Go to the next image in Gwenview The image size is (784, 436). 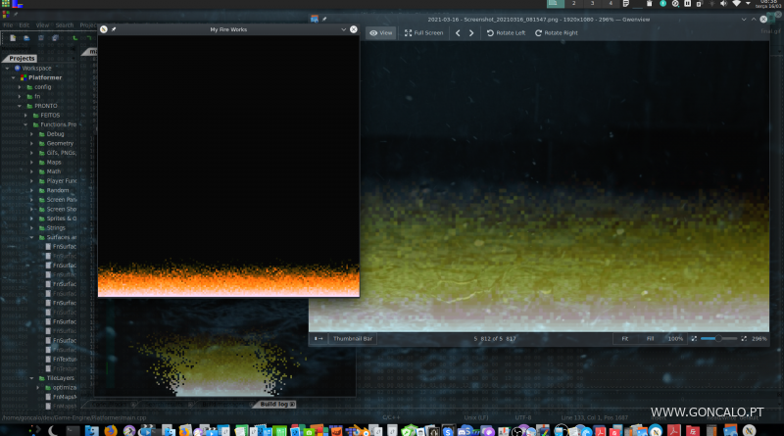click(x=471, y=33)
